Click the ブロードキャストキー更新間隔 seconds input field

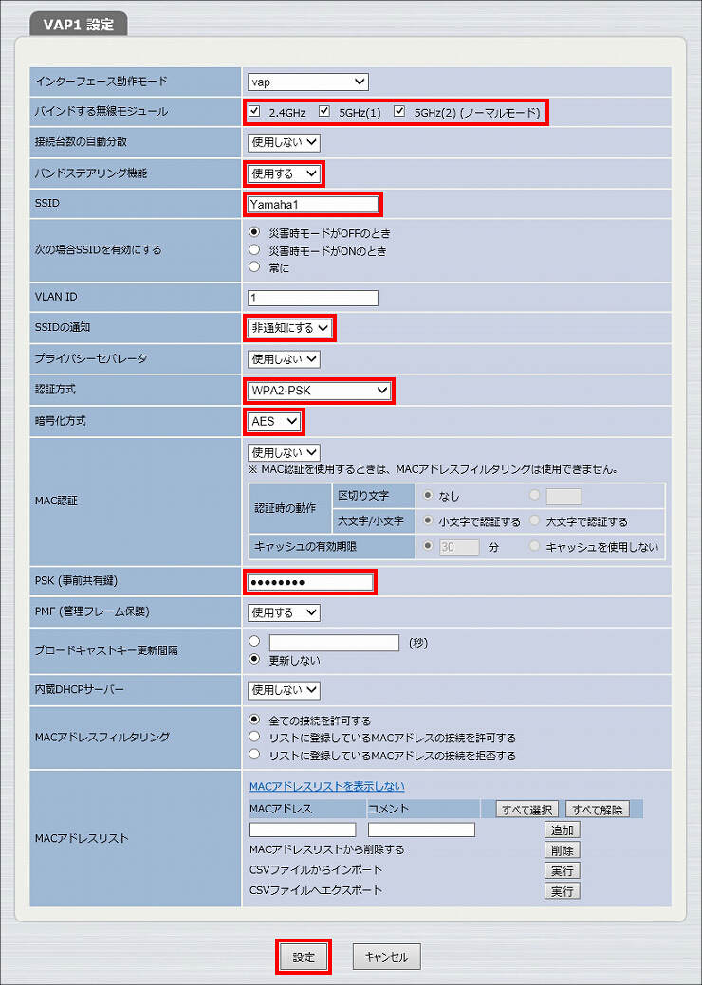pos(334,643)
